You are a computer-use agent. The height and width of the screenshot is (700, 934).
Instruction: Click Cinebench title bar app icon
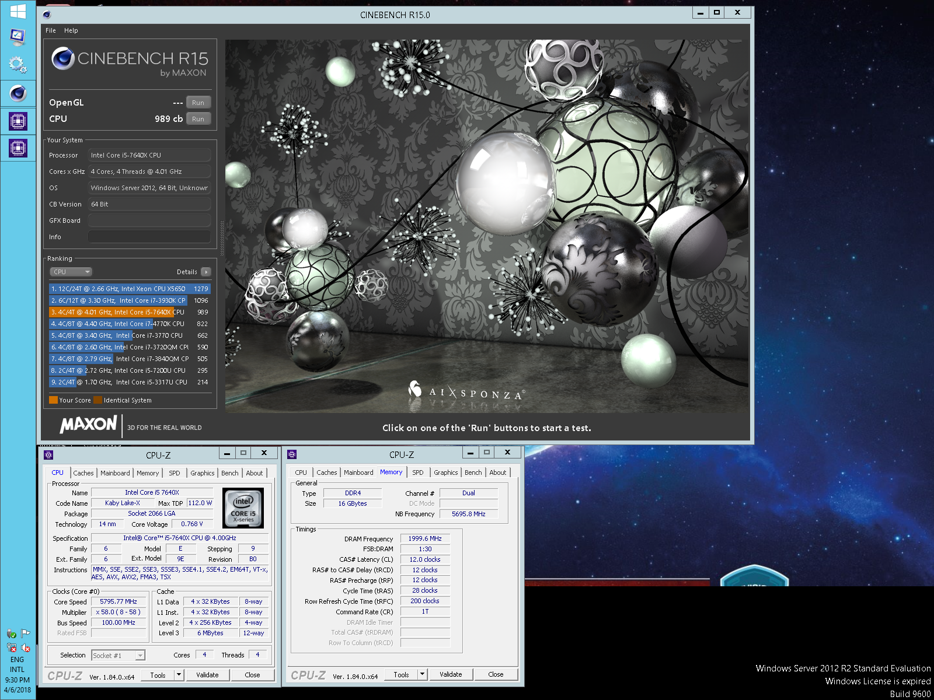click(47, 15)
